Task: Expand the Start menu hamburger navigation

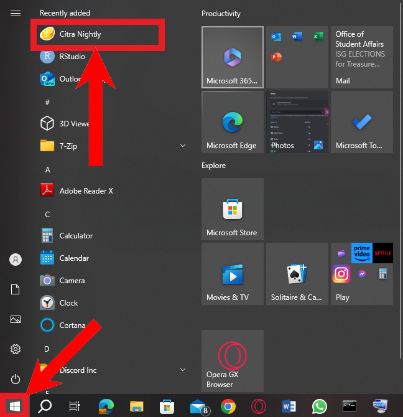Action: [16, 13]
